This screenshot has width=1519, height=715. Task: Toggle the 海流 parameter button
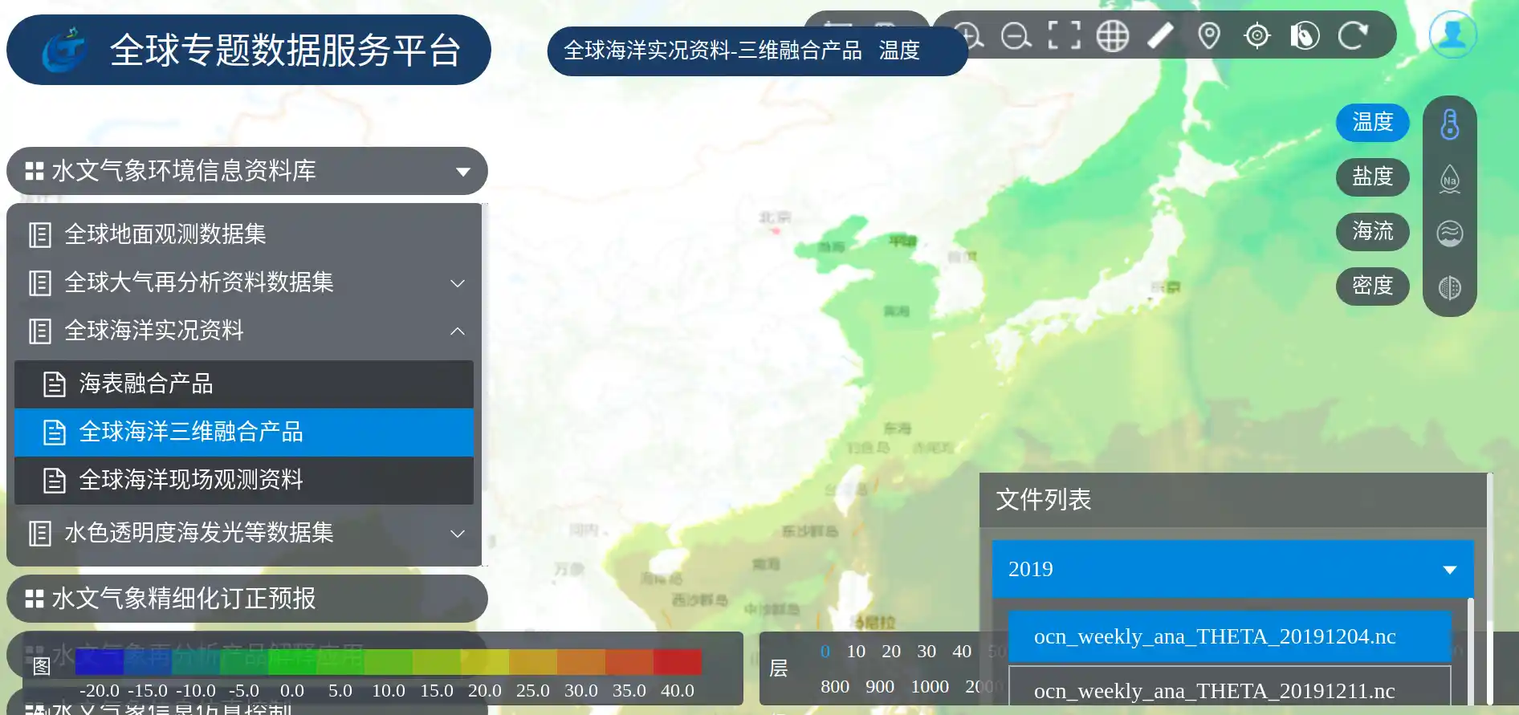pos(1373,231)
